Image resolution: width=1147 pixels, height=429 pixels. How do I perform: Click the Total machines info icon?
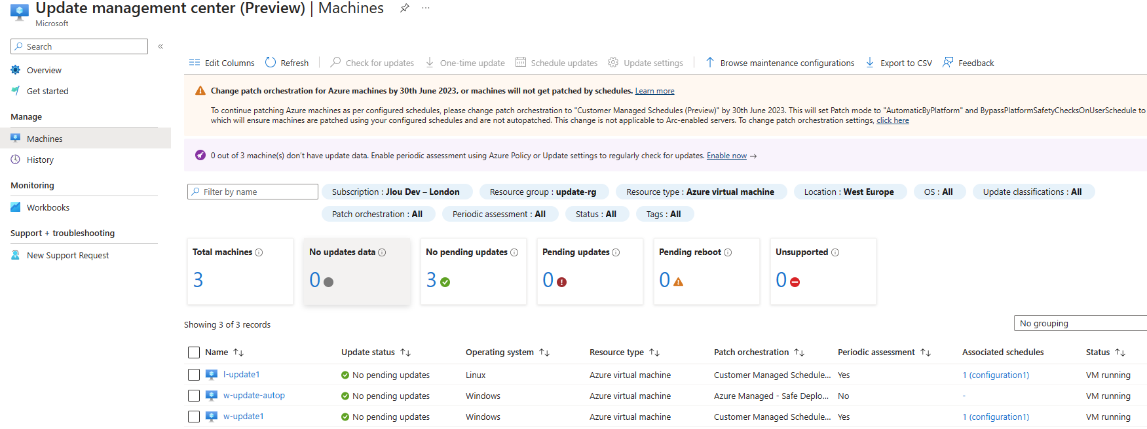click(259, 252)
